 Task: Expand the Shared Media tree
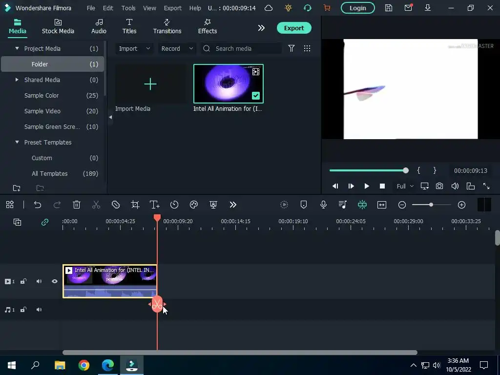tap(17, 80)
